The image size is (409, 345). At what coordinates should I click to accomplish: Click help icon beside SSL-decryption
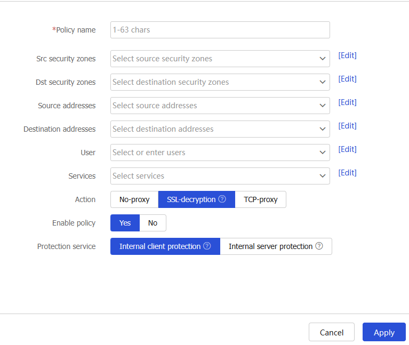[222, 199]
